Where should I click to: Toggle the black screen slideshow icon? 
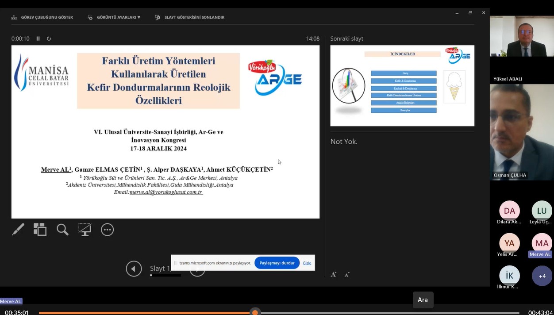[85, 230]
